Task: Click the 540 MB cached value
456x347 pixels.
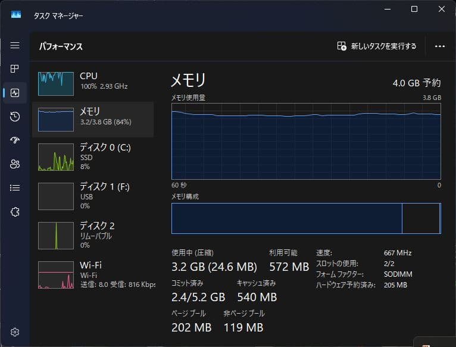Action: (x=257, y=297)
